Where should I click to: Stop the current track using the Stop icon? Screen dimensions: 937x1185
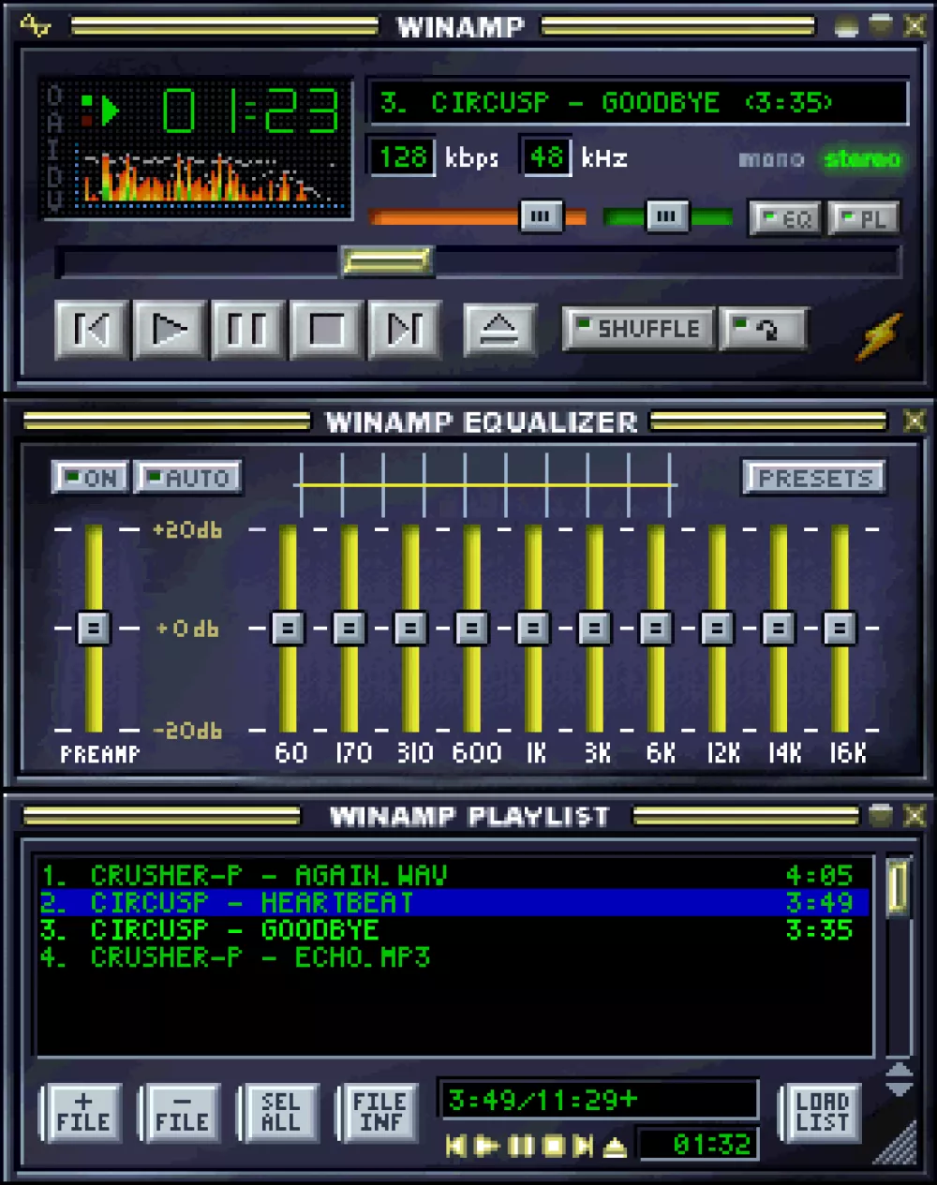pyautogui.click(x=324, y=329)
